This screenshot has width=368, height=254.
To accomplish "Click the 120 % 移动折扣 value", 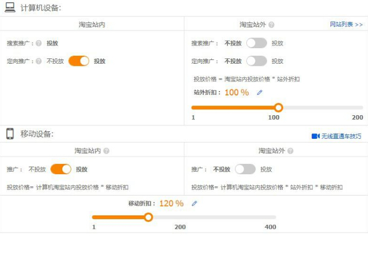I will [x=171, y=204].
